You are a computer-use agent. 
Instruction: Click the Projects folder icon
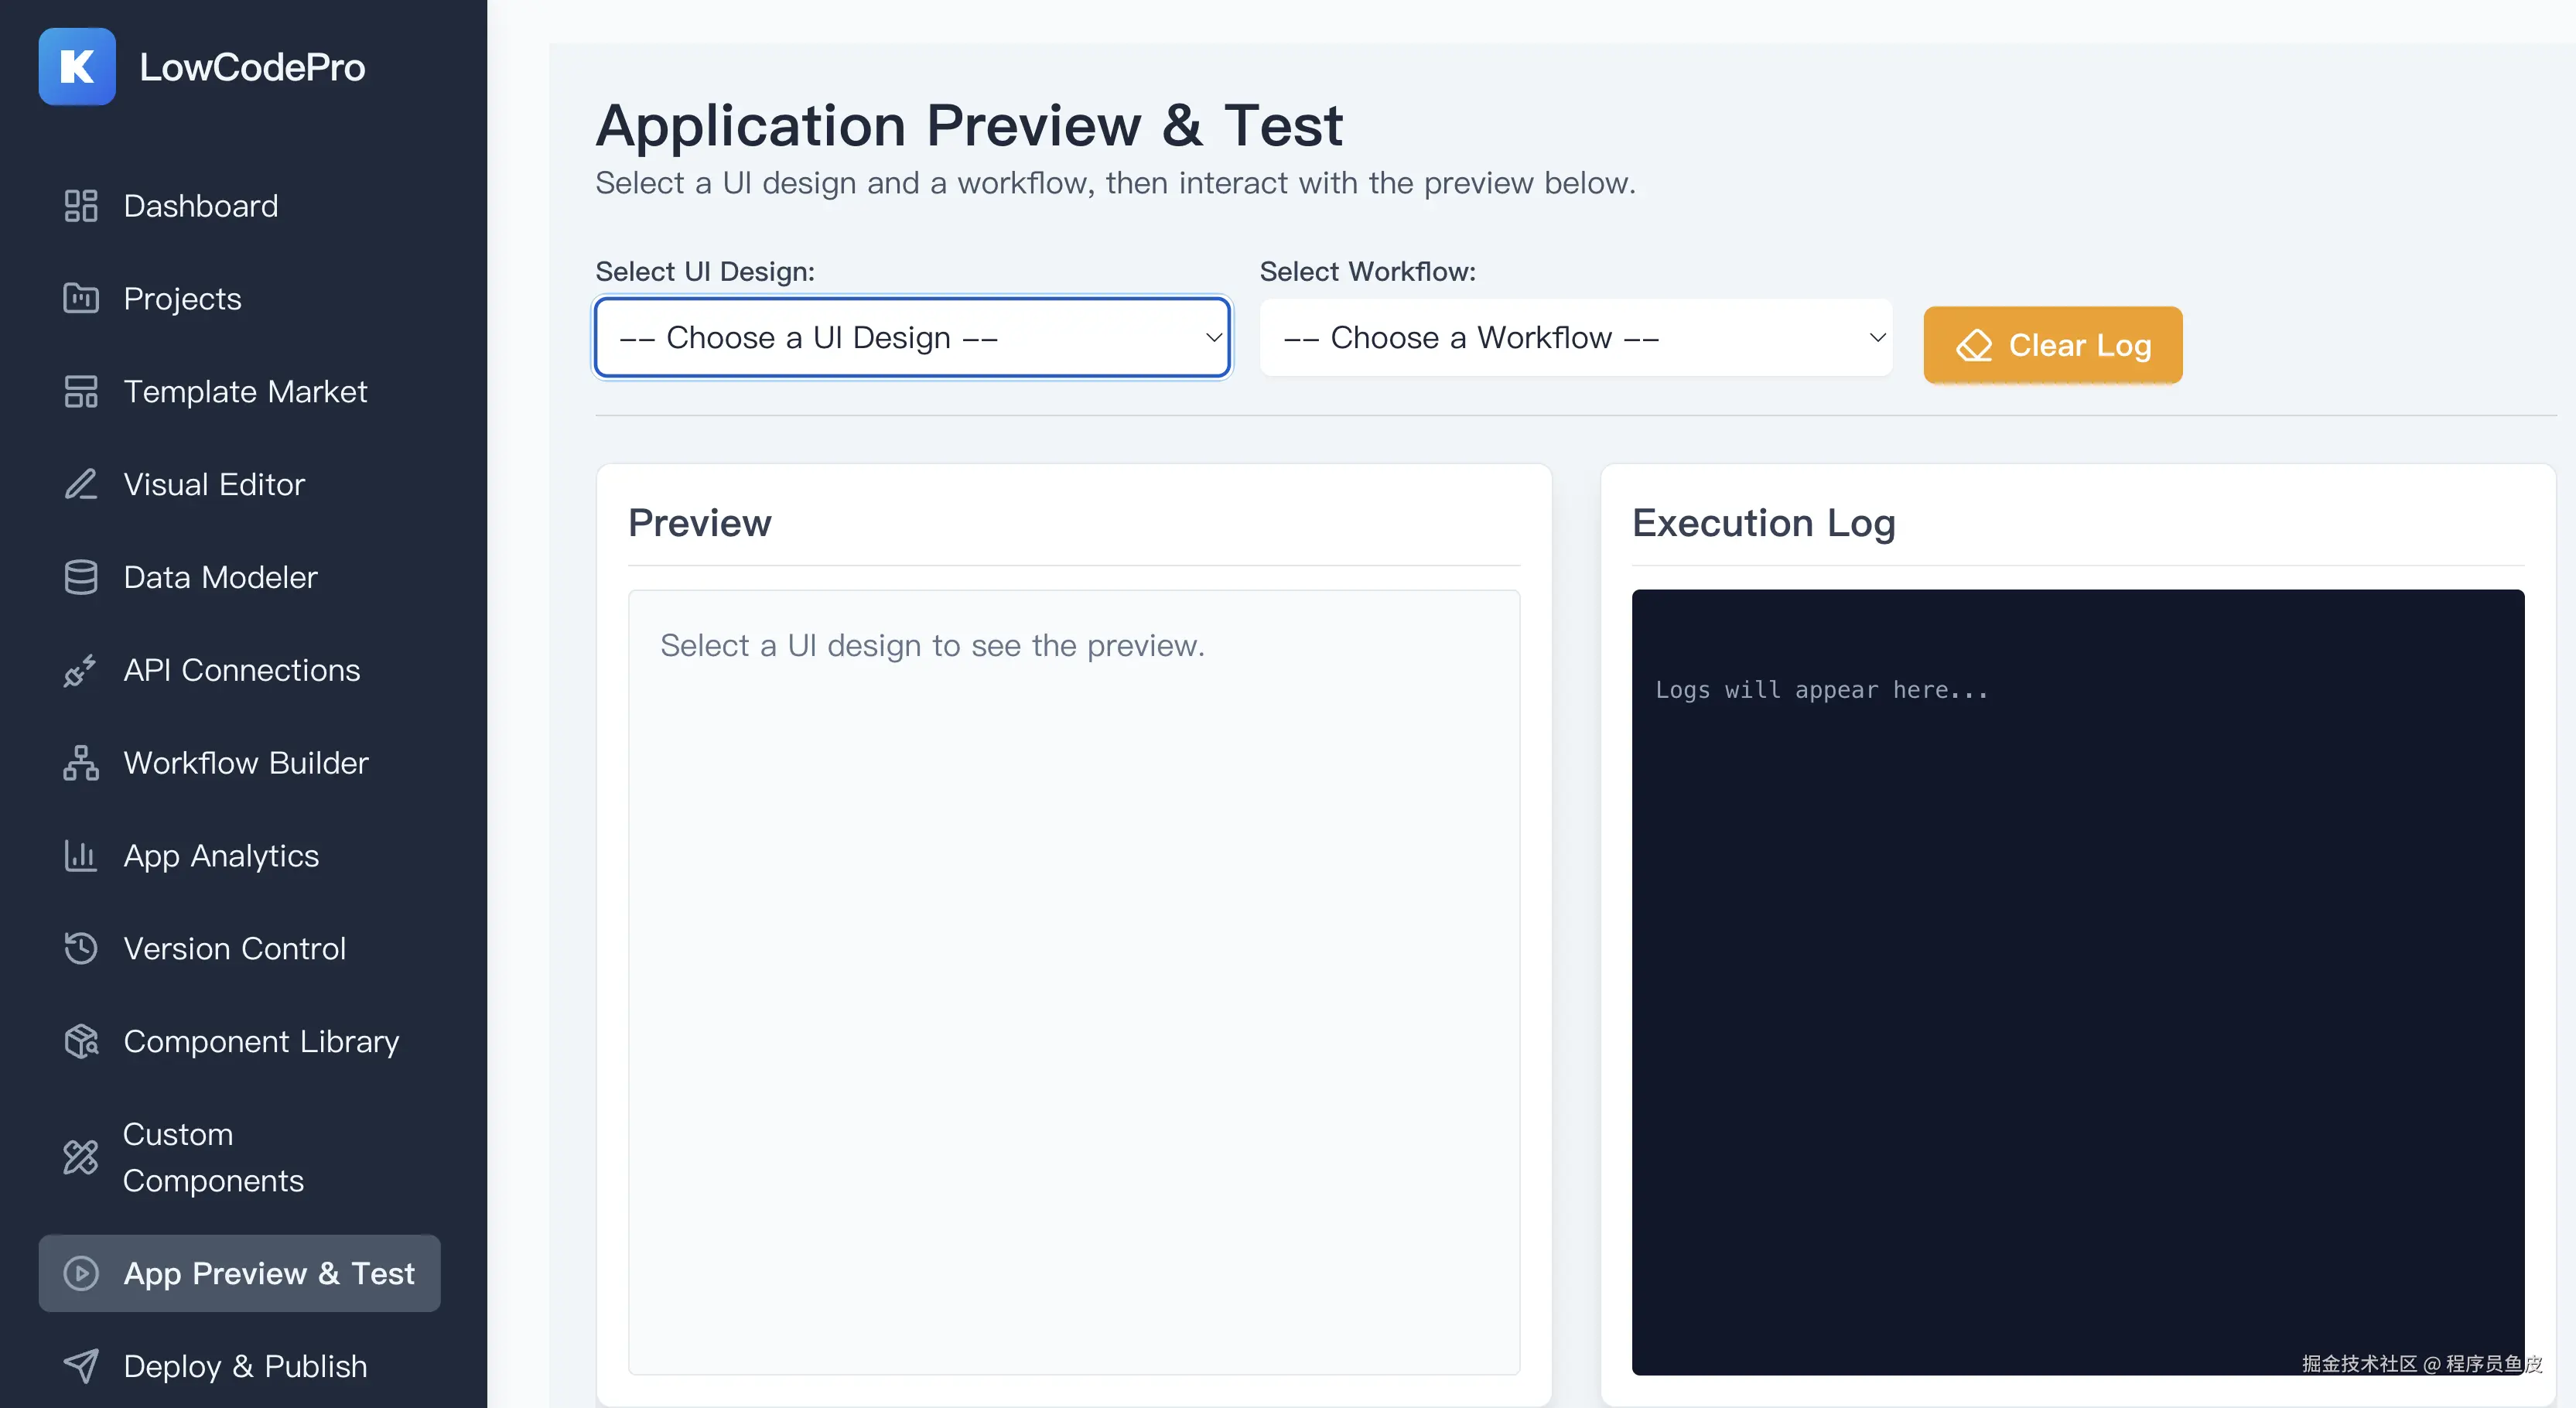point(81,299)
